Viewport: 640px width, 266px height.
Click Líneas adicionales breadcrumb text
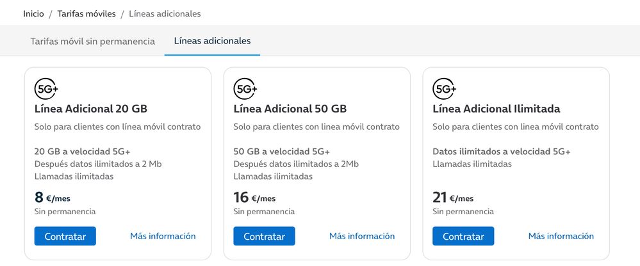pyautogui.click(x=165, y=13)
